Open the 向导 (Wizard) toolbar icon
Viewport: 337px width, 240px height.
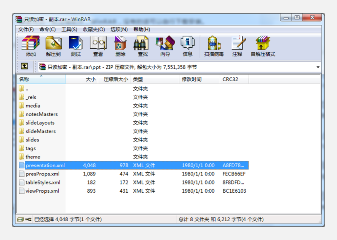(x=165, y=43)
